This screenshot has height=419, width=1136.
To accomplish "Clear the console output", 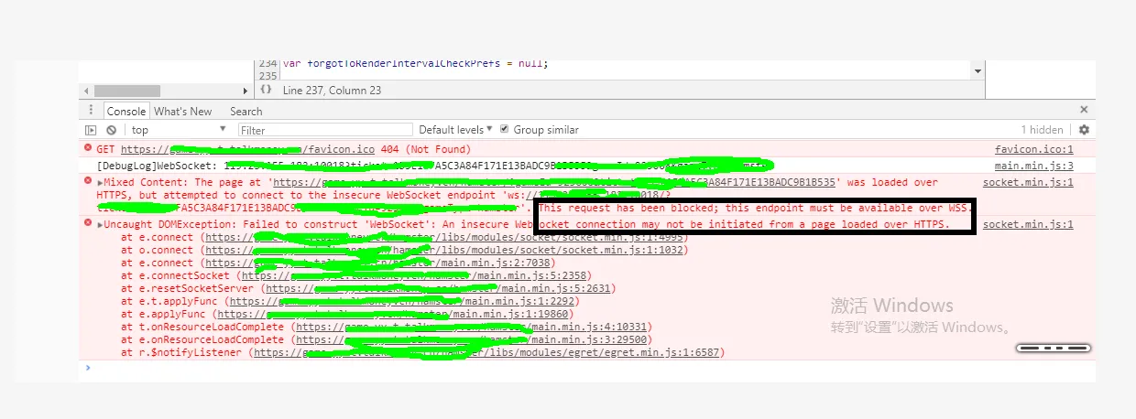I will coord(111,130).
